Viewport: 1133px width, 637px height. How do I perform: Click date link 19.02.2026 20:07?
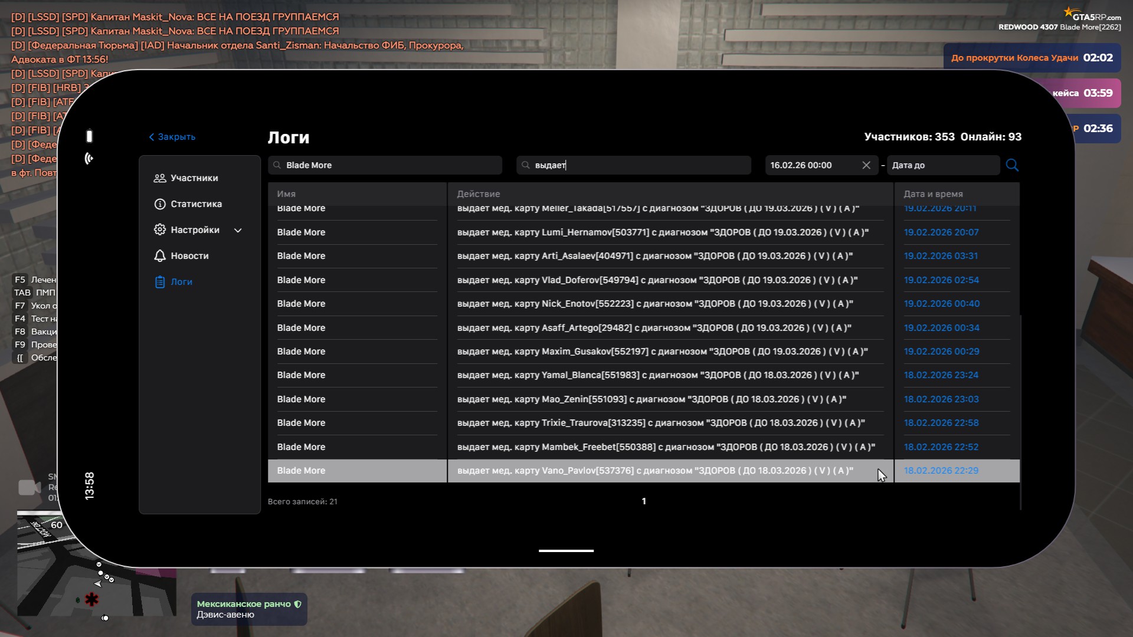941,232
